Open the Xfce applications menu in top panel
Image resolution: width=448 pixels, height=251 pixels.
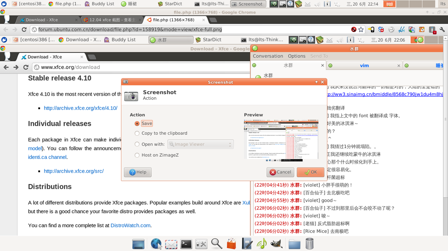point(4,4)
